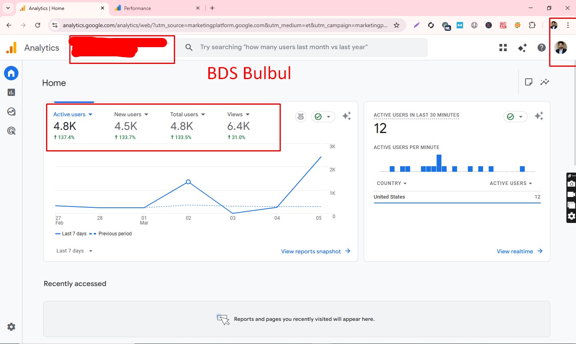Click the Analytics logo

[33, 47]
